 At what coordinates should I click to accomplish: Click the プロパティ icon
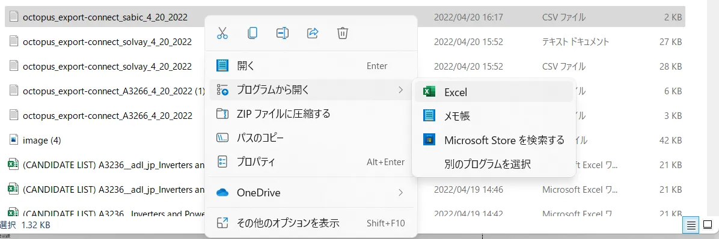222,162
